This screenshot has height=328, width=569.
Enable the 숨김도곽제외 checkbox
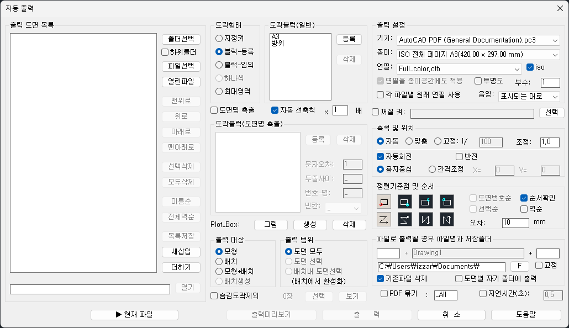tap(235, 296)
